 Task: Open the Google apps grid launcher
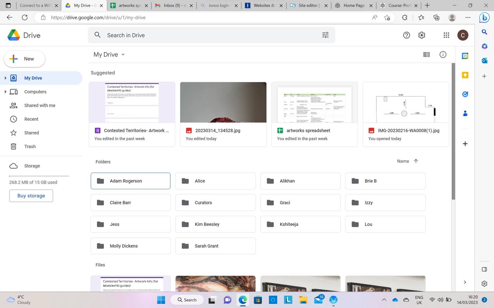click(446, 35)
